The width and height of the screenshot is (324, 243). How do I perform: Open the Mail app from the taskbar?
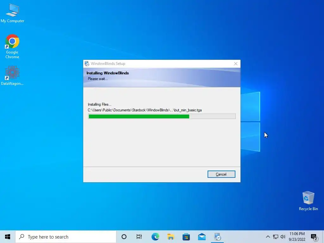coord(202,237)
